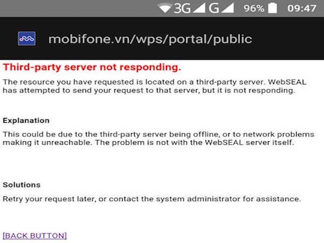Tap signal bars beside the 96% reading
324x243 pixels.
point(228,8)
